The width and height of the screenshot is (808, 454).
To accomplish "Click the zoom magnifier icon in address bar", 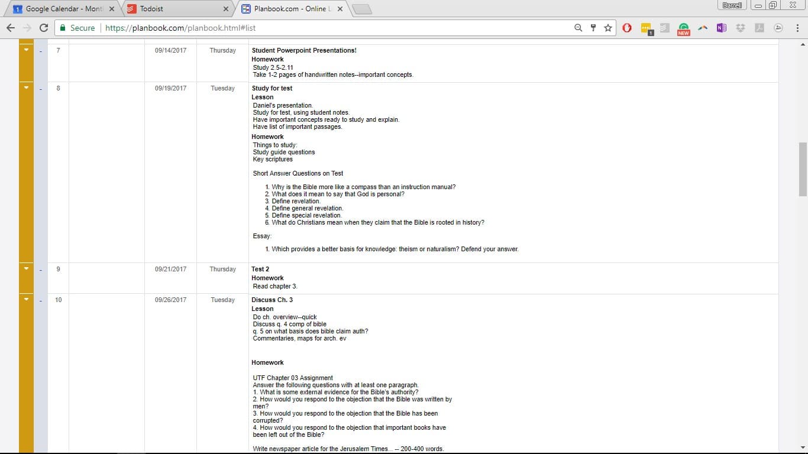I will point(578,28).
